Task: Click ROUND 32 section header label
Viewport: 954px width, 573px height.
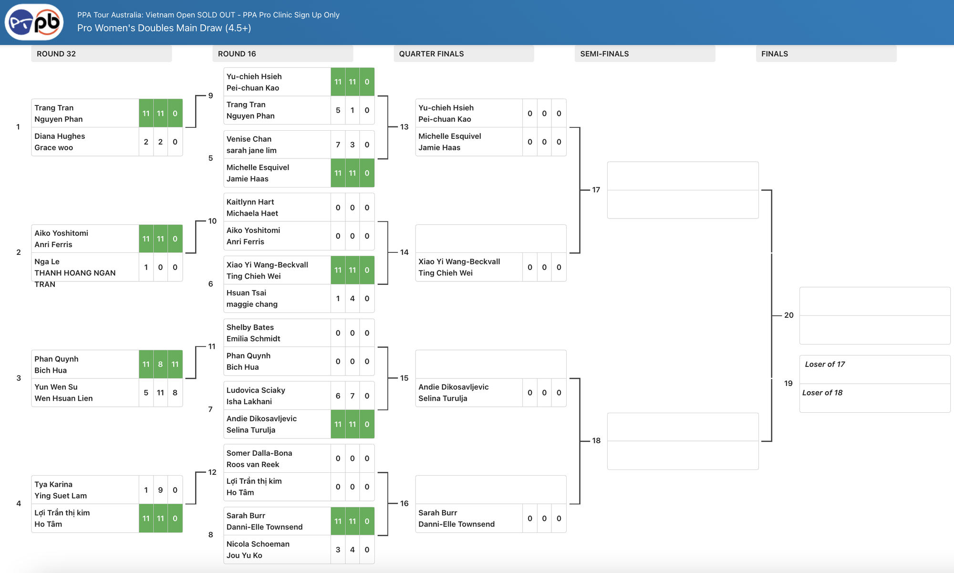Action: [x=58, y=54]
